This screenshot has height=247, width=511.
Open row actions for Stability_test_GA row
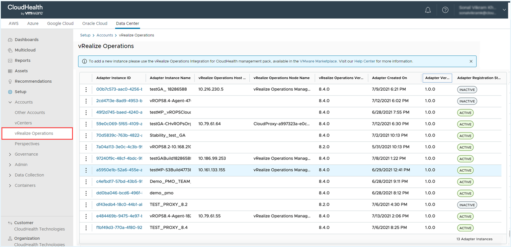pyautogui.click(x=86, y=135)
